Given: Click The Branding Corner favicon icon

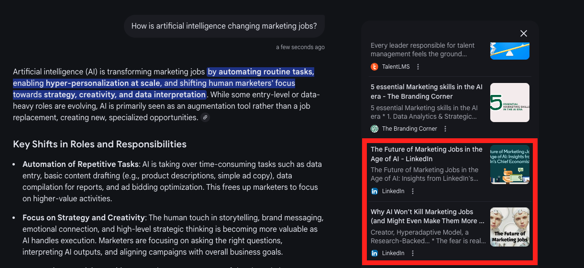Looking at the screenshot, I should point(375,129).
